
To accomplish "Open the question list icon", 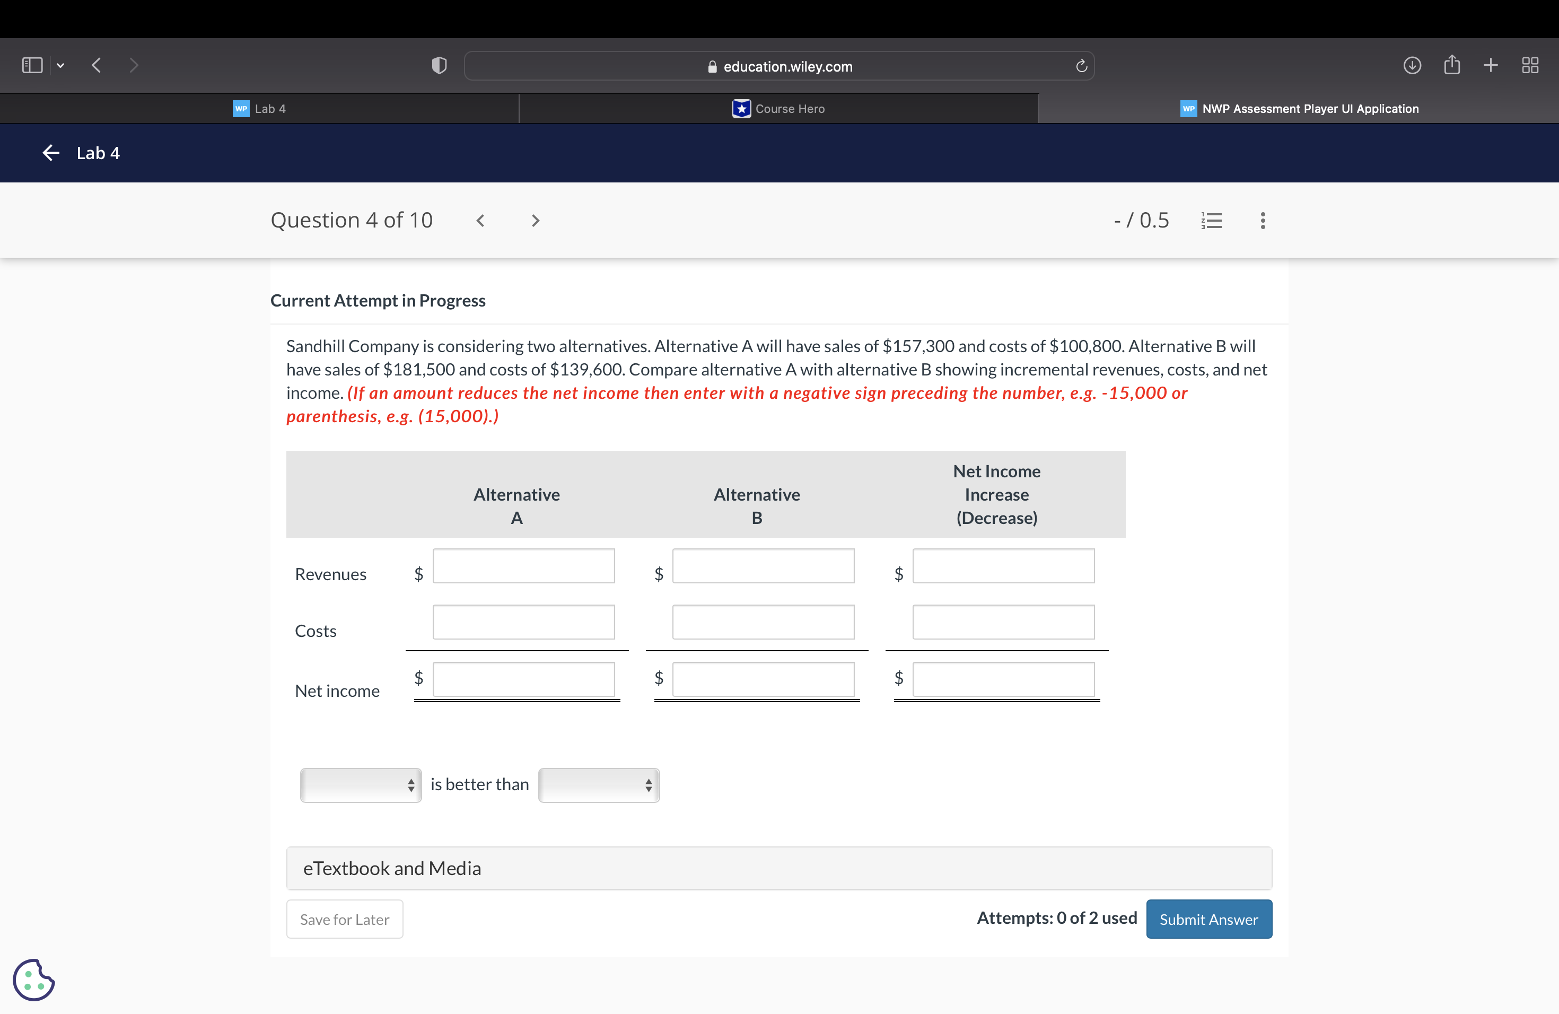I will [1211, 220].
